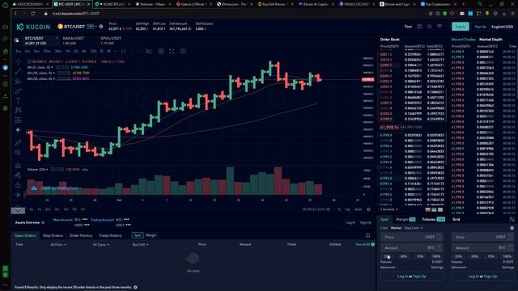This screenshot has width=518, height=291.
Task: Click the back arrow in drawing toolbar
Action: click(18, 129)
